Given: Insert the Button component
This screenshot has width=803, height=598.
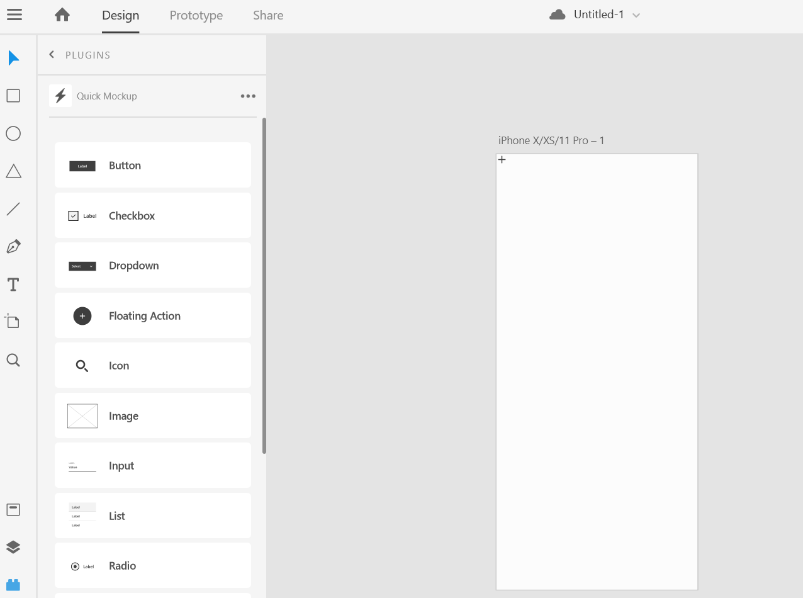Looking at the screenshot, I should pyautogui.click(x=152, y=165).
